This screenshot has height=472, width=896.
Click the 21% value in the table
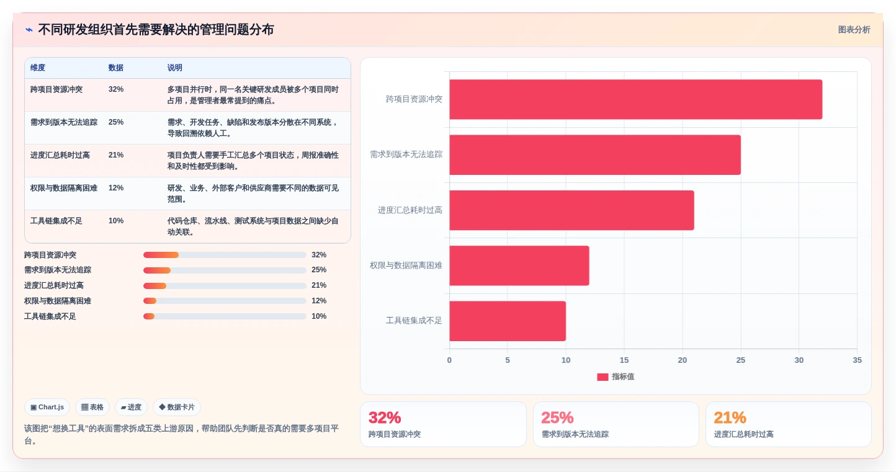coord(116,155)
